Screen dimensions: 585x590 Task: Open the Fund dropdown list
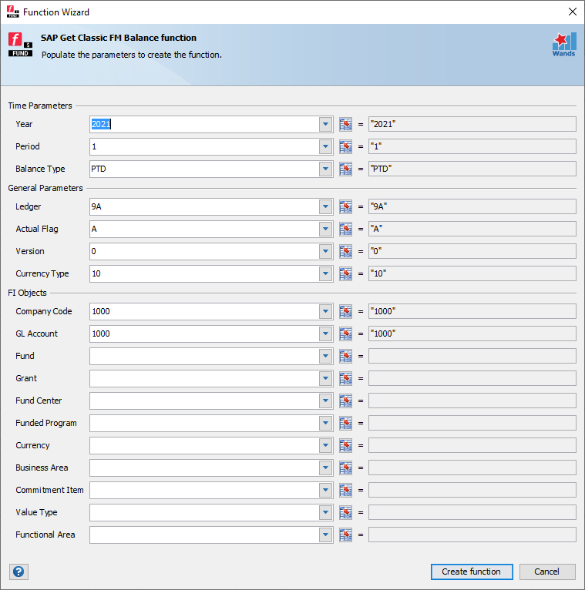325,356
